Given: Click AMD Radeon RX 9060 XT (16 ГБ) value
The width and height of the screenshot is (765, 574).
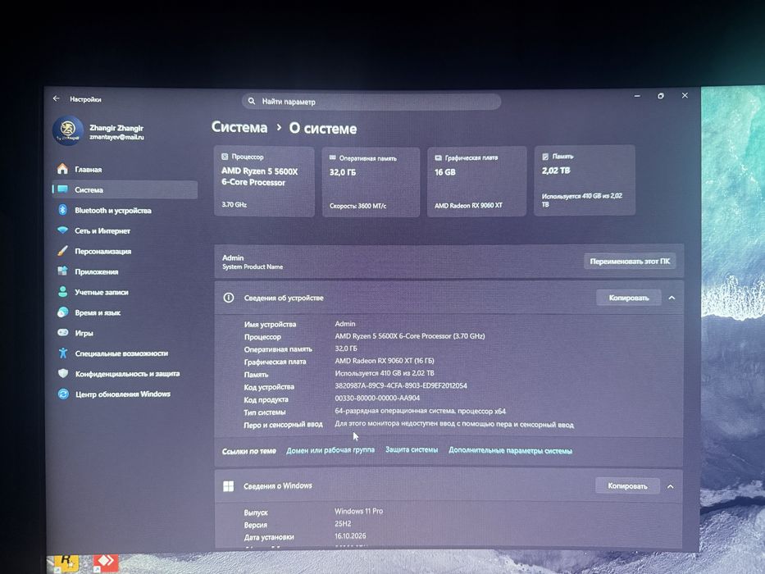Looking at the screenshot, I should 385,361.
